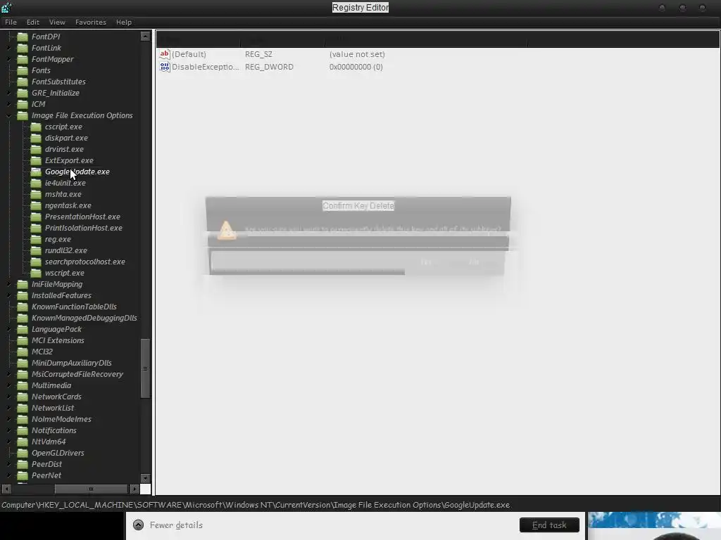Collapse the Image File Execution Options key

click(x=8, y=116)
